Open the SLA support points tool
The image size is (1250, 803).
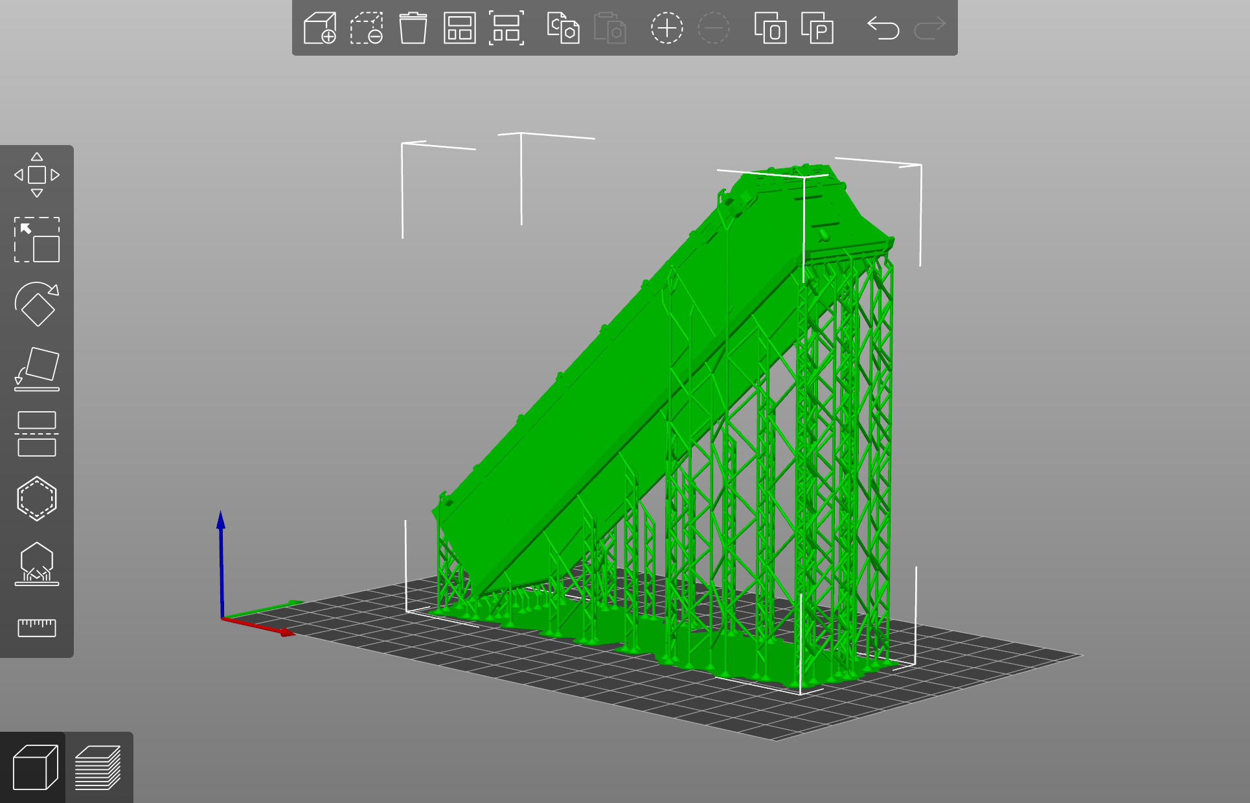coord(37,563)
